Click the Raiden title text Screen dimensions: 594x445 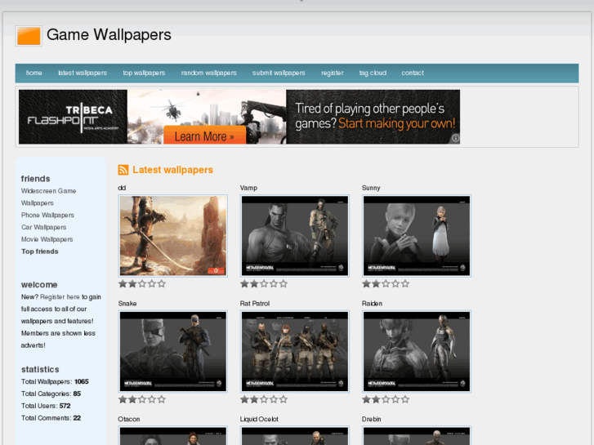(372, 304)
